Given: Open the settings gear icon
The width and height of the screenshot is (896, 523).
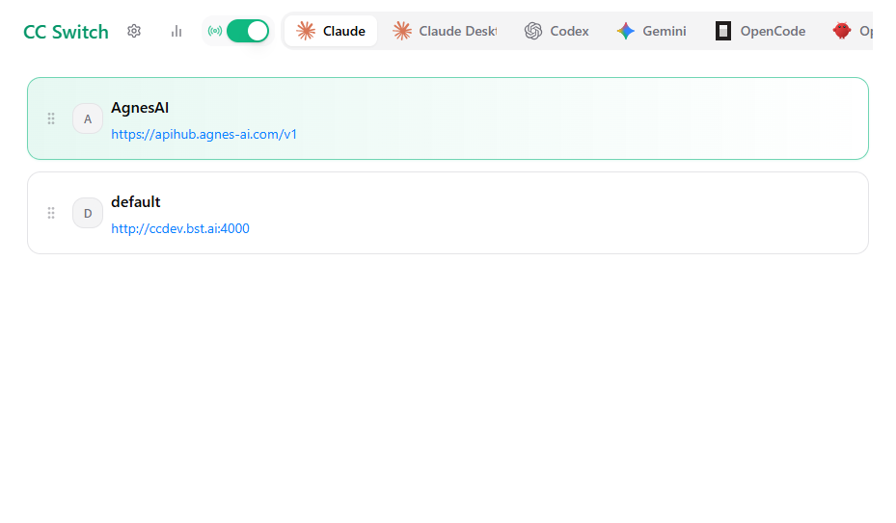Looking at the screenshot, I should [x=134, y=31].
